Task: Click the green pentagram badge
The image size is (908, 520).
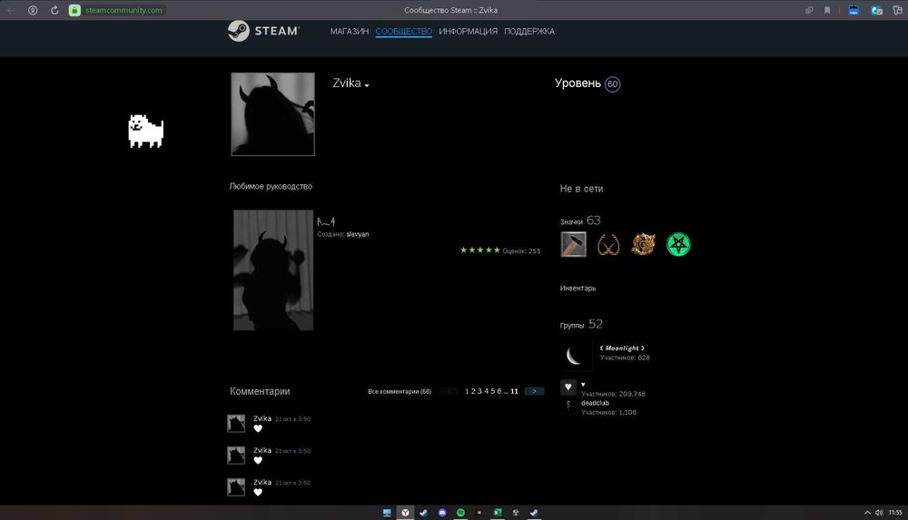Action: [x=678, y=244]
